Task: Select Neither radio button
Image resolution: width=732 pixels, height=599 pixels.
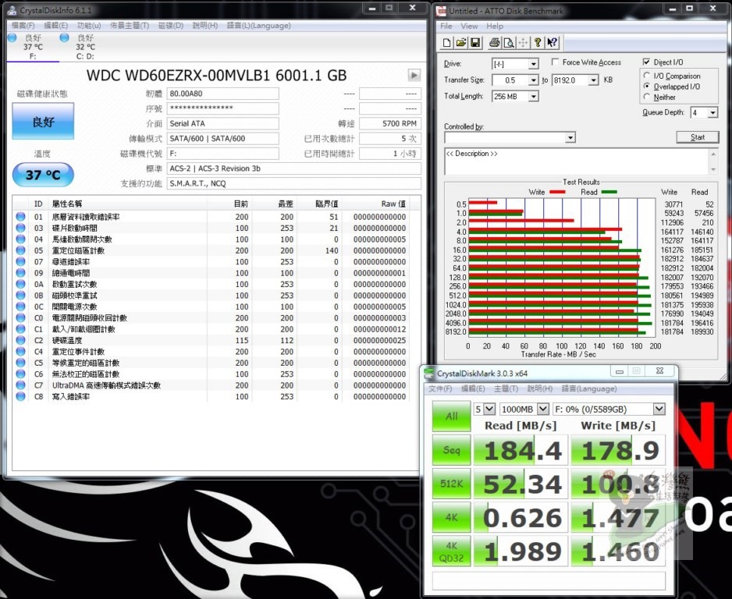Action: coord(647,97)
